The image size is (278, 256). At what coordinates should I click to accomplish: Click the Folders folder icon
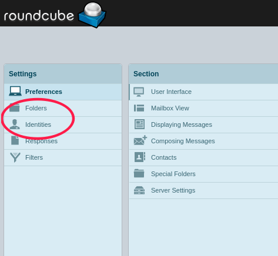tap(15, 107)
